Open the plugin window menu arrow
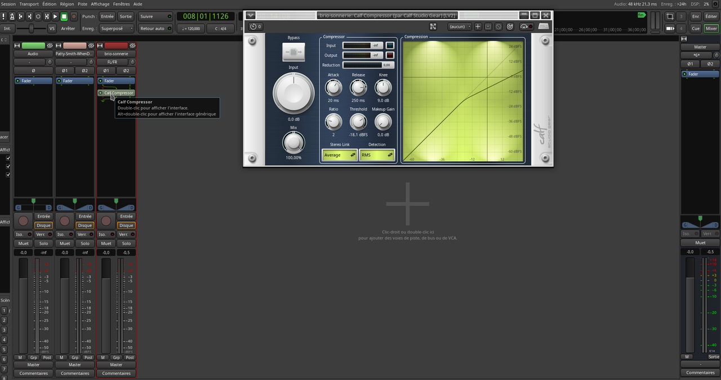Screen dimensions: 721x380 pyautogui.click(x=251, y=15)
